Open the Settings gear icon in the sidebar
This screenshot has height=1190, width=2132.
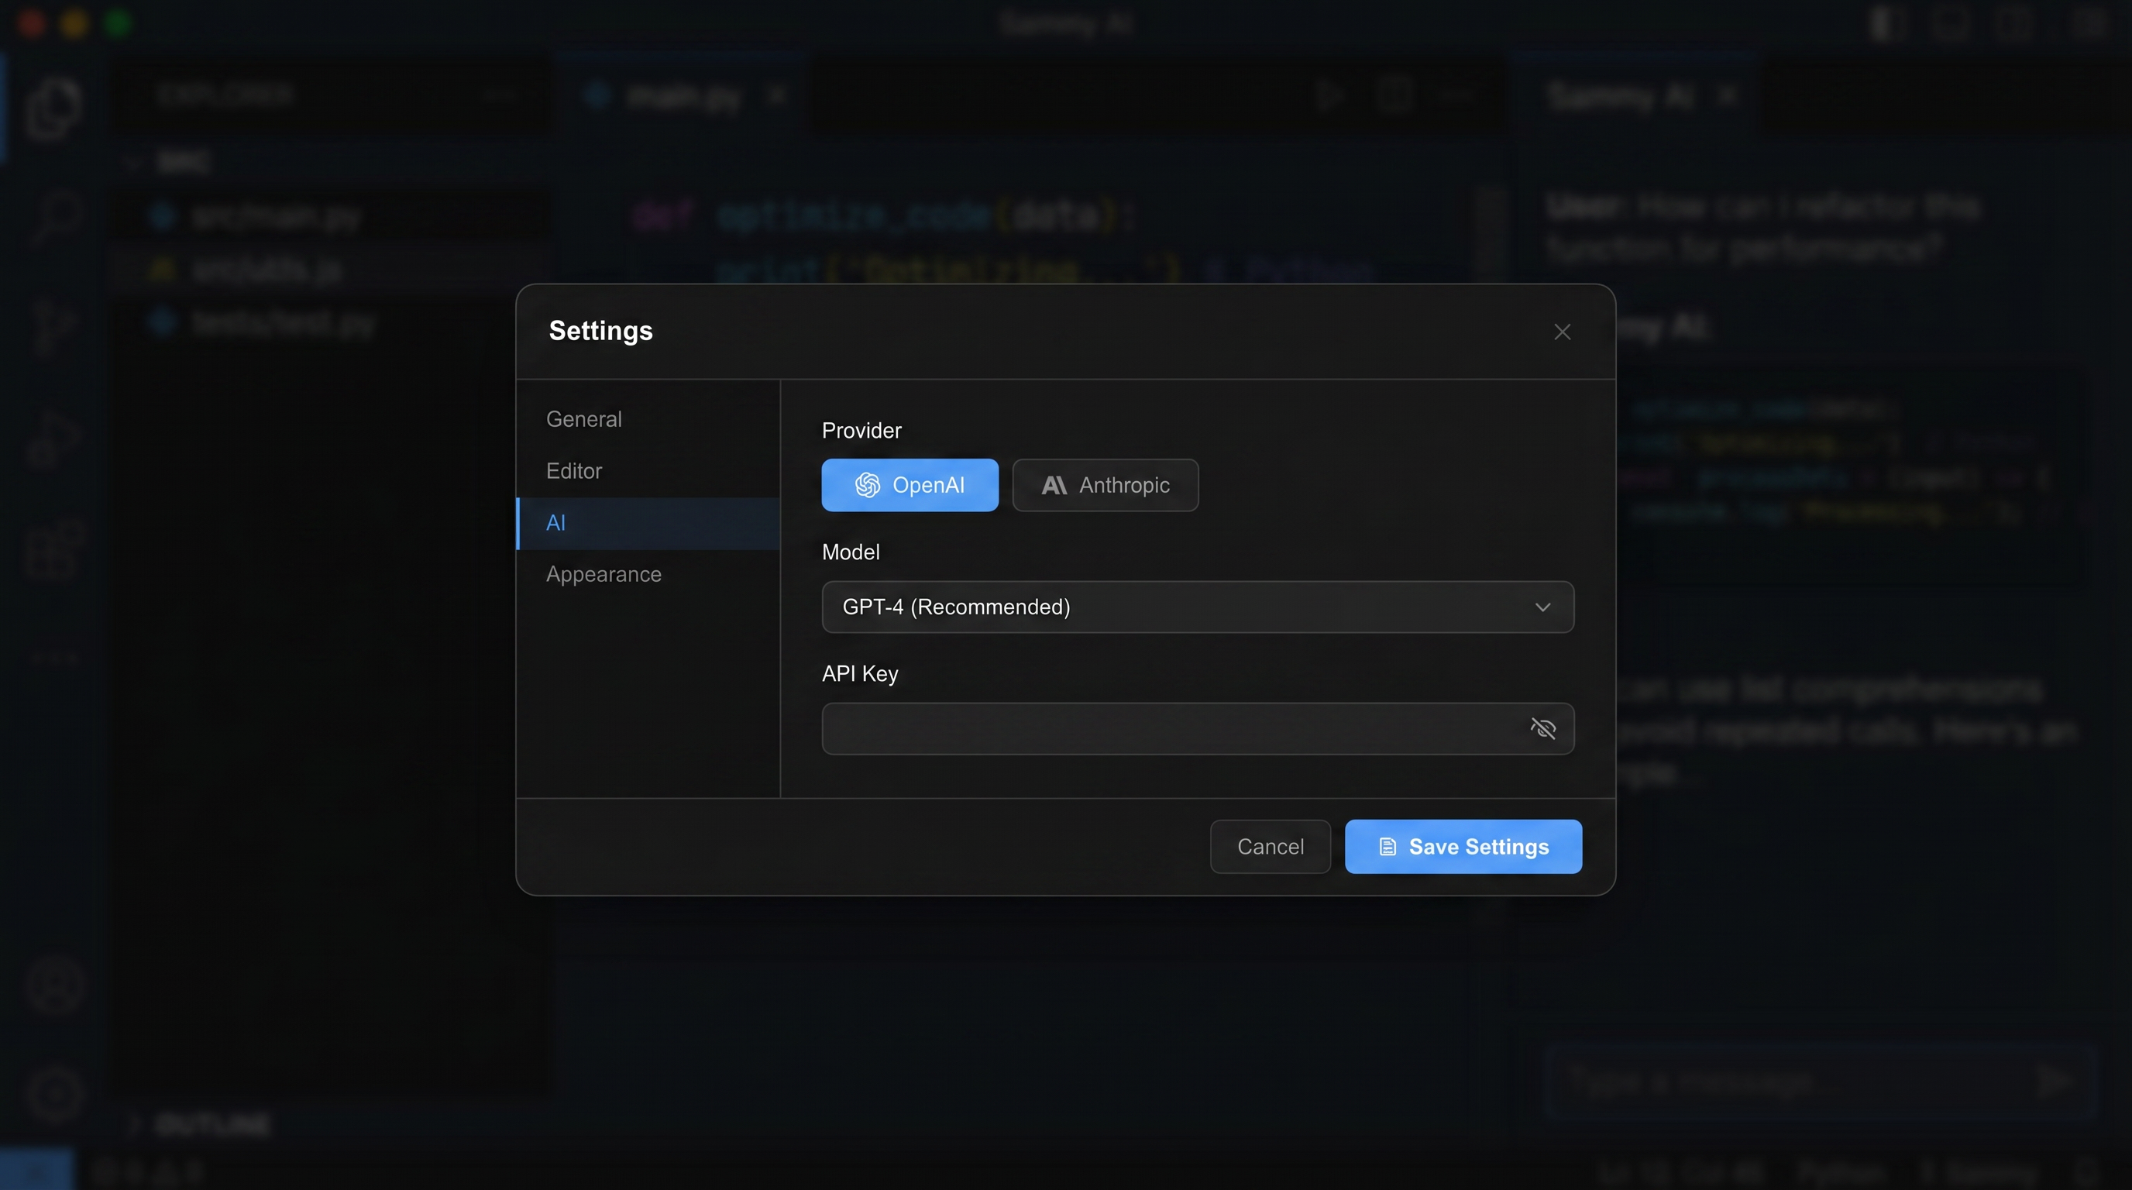pos(53,1092)
